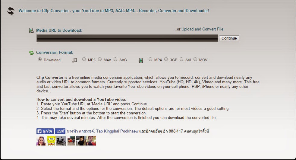Click the red car profile thumbnail
This screenshot has height=160, width=296.
pyautogui.click(x=71, y=140)
